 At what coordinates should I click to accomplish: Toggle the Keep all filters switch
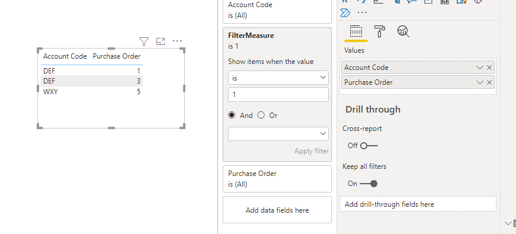(x=369, y=184)
